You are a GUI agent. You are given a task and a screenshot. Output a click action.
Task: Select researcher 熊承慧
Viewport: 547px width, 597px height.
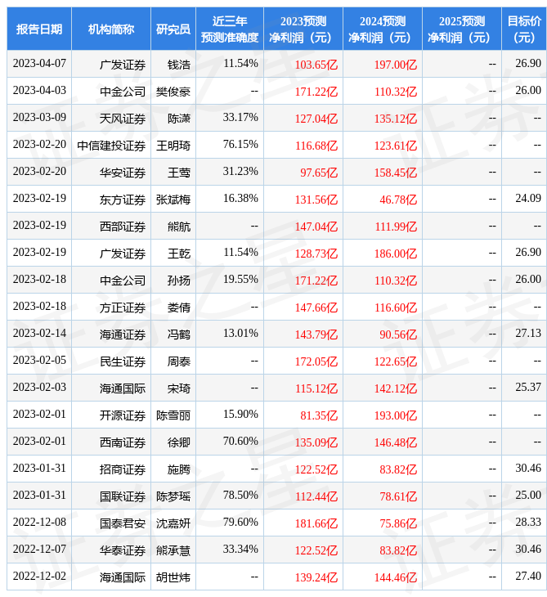pyautogui.click(x=173, y=551)
